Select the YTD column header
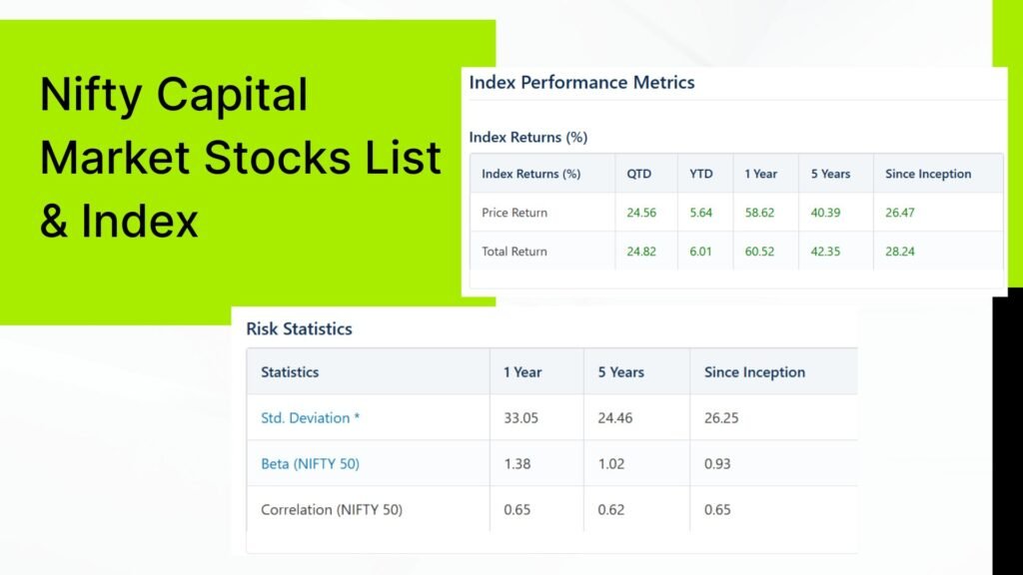Viewport: 1023px width, 575px height. 700,174
